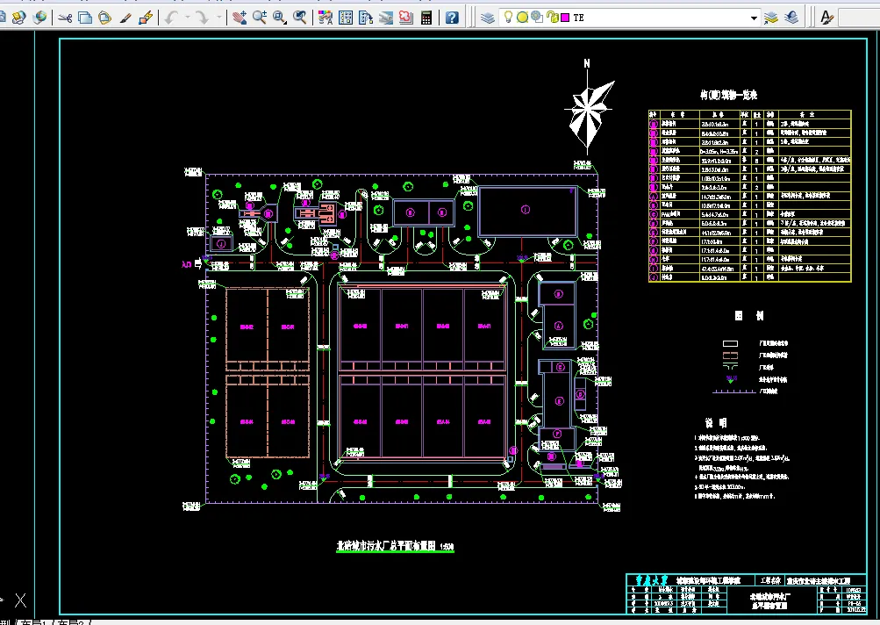The height and width of the screenshot is (625, 880).
Task: Select the 图例 legend heading
Action: (x=749, y=316)
